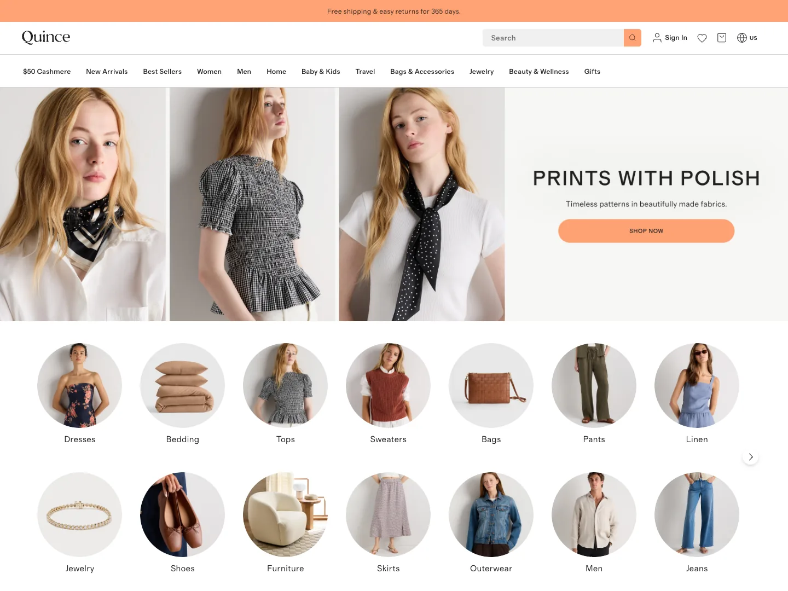Click the Dresses label text
This screenshot has width=788, height=591.
tap(80, 439)
